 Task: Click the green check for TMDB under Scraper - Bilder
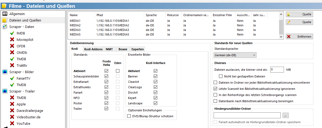coord(12,85)
